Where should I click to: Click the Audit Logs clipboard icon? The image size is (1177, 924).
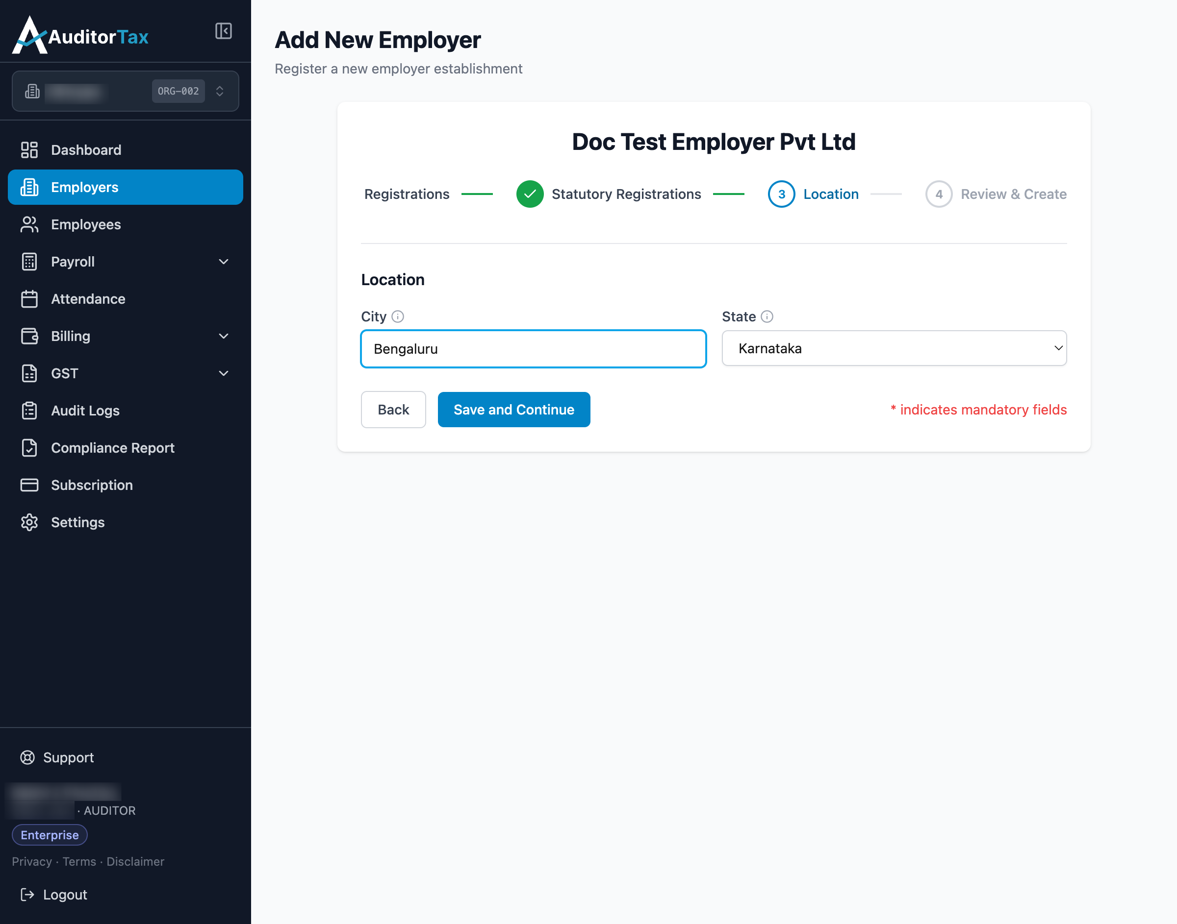click(x=29, y=411)
